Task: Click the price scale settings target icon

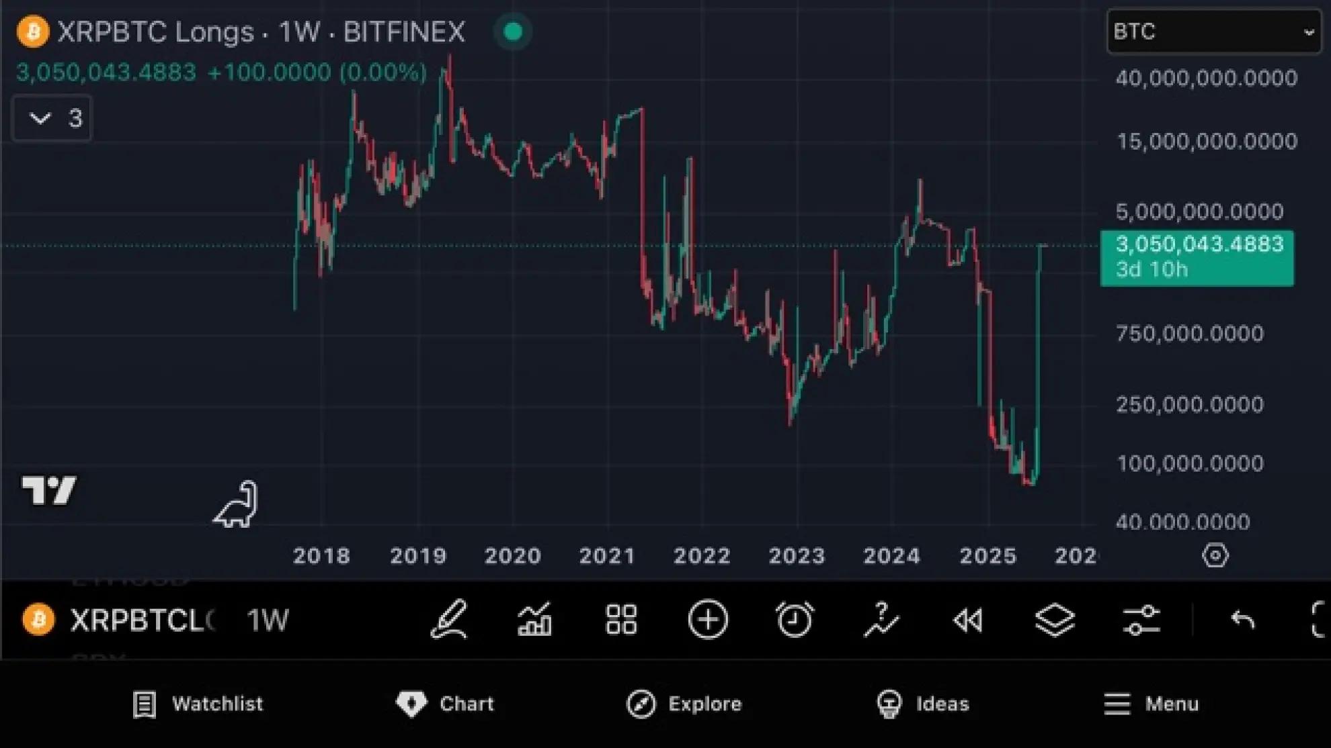Action: 1215,556
